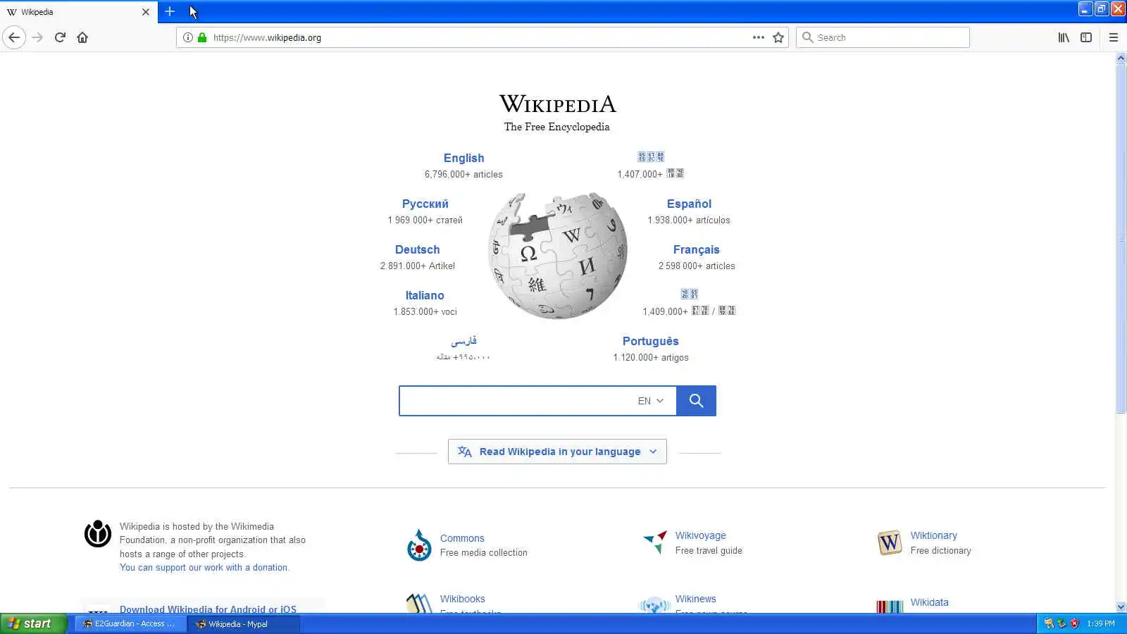Click the scrollbar up arrow
Screen dimensions: 1127x634
(1121, 58)
